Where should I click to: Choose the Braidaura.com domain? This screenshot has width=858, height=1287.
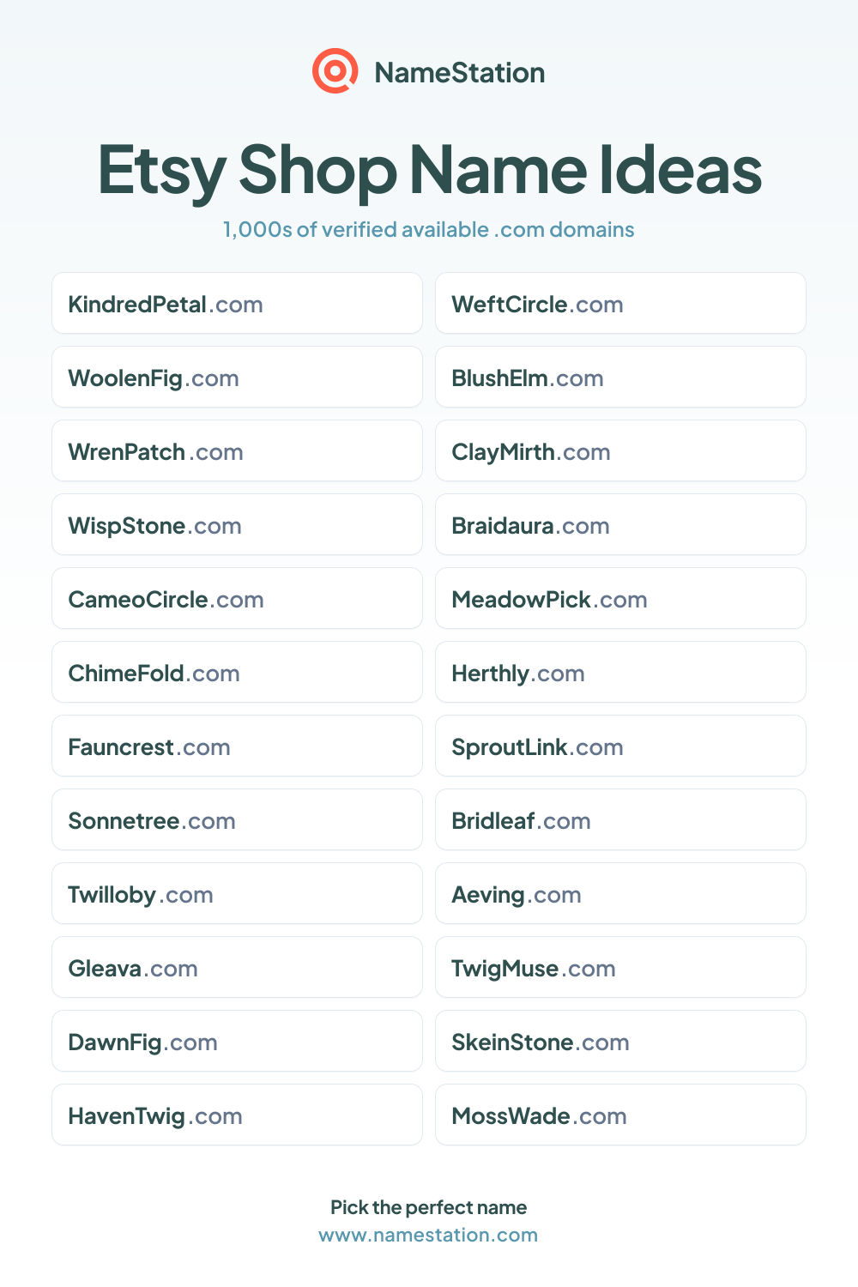coord(620,524)
